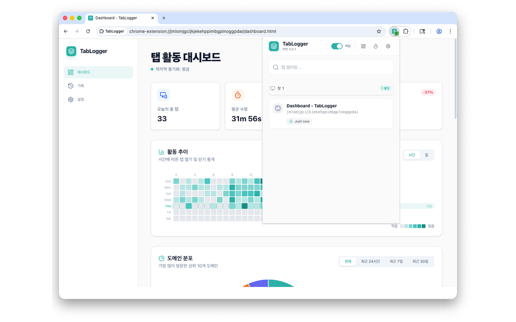
Task: Click the dashboard grid icon in popup header
Action: [363, 46]
